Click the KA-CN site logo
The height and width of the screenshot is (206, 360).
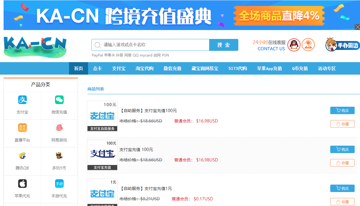35,47
